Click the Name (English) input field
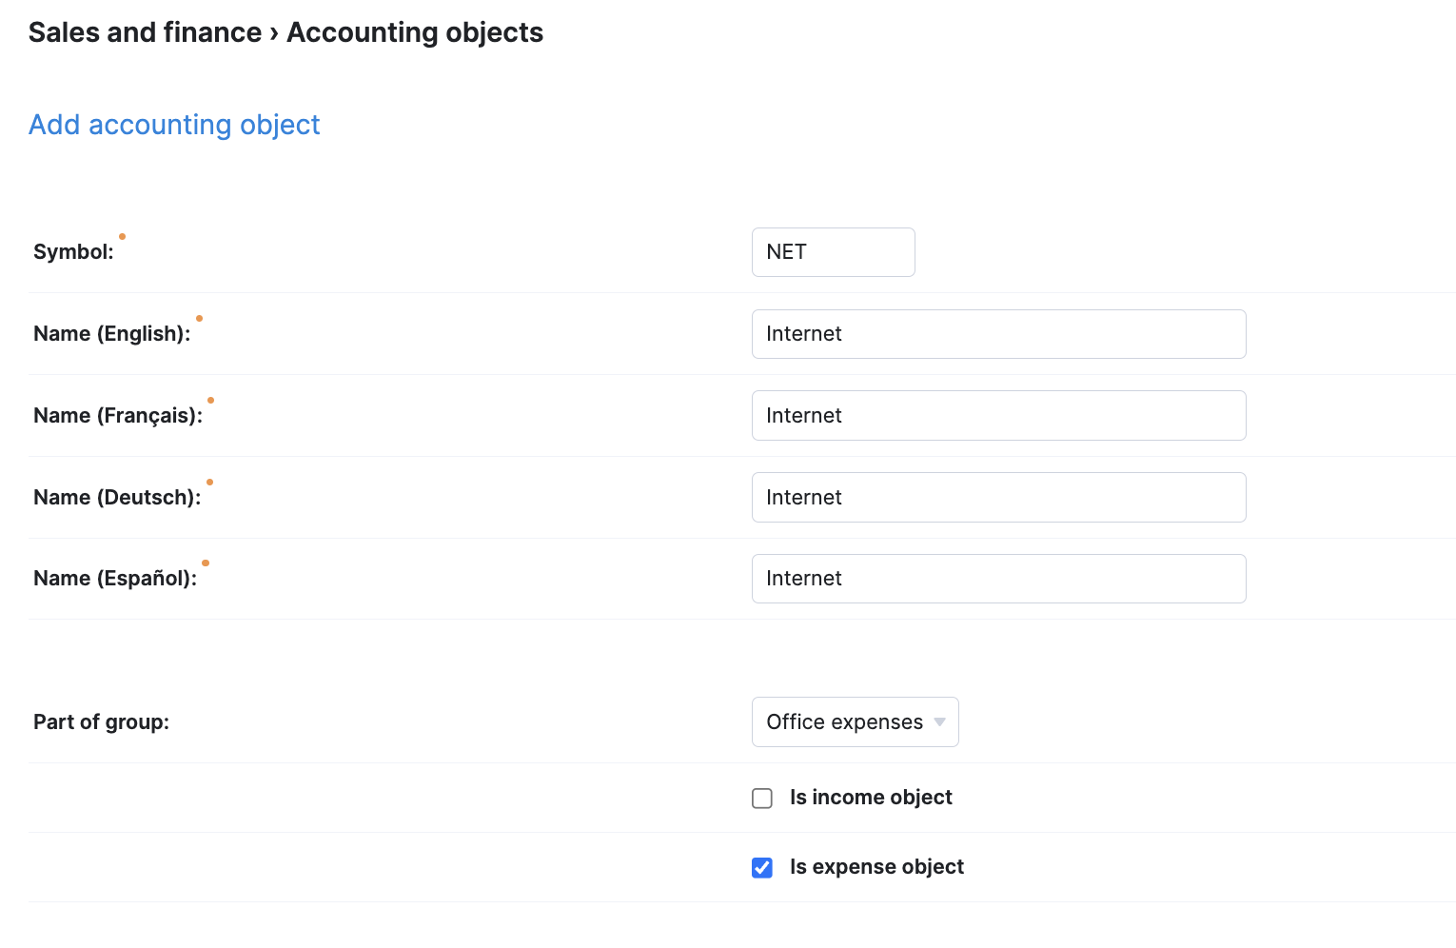 point(998,334)
